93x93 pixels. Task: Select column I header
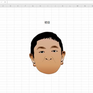pyautogui.click(x=48, y=6)
